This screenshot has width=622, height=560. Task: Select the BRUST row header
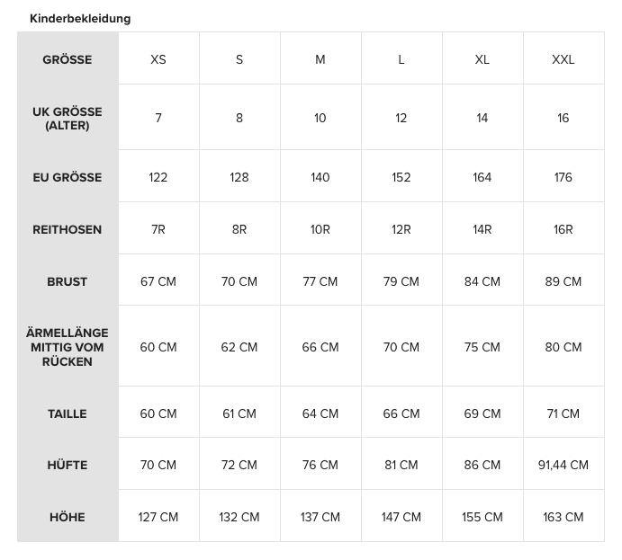click(68, 281)
